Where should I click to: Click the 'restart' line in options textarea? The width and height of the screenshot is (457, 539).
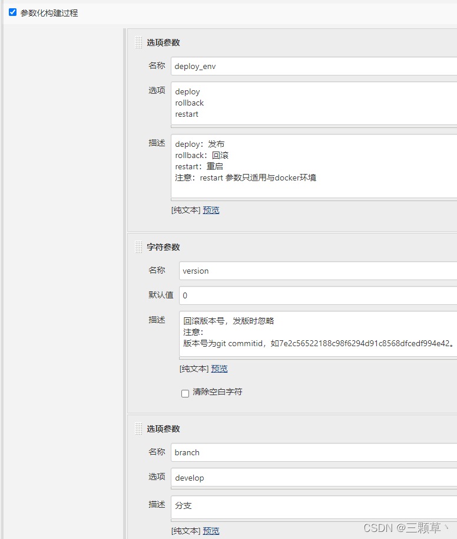(187, 114)
